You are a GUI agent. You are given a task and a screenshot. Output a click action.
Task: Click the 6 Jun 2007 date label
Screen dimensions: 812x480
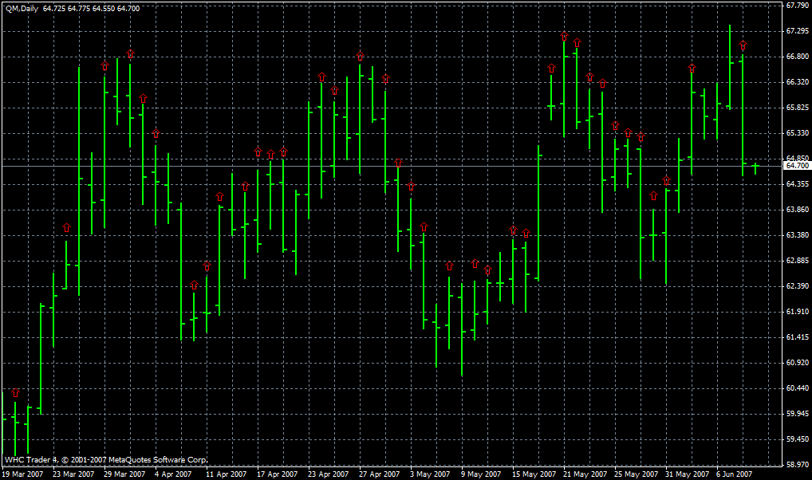coord(735,474)
